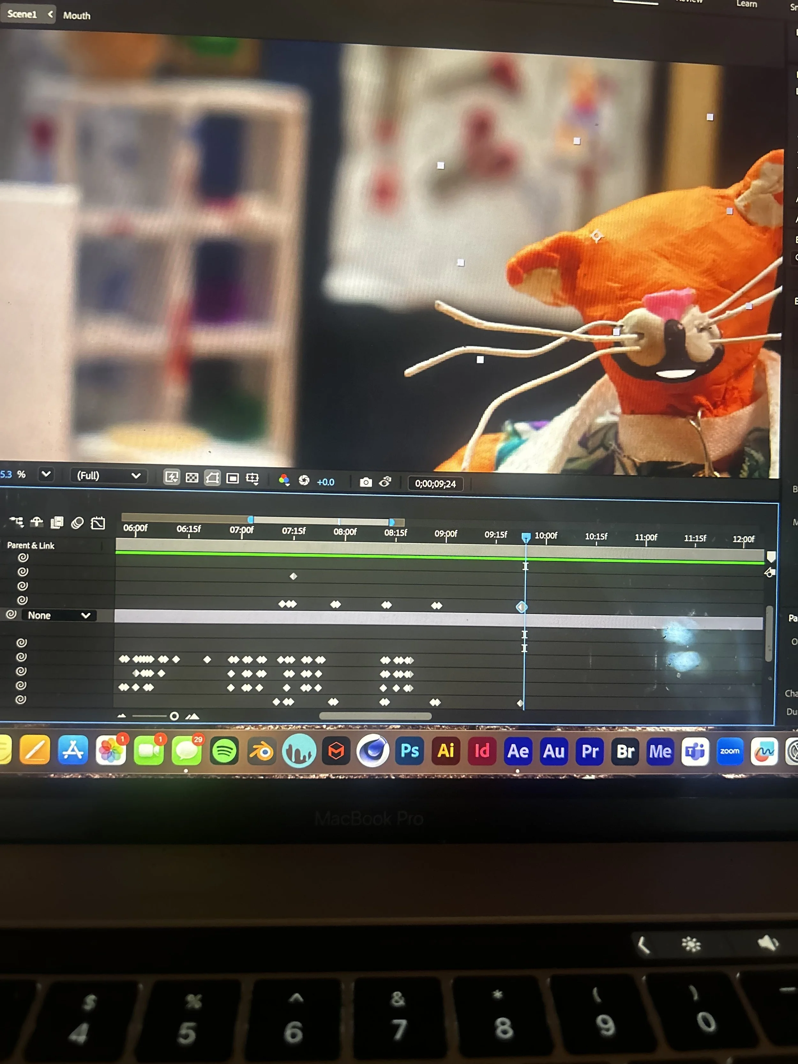The width and height of the screenshot is (798, 1064).
Task: Click the Show Snapshot icon
Action: 385,482
